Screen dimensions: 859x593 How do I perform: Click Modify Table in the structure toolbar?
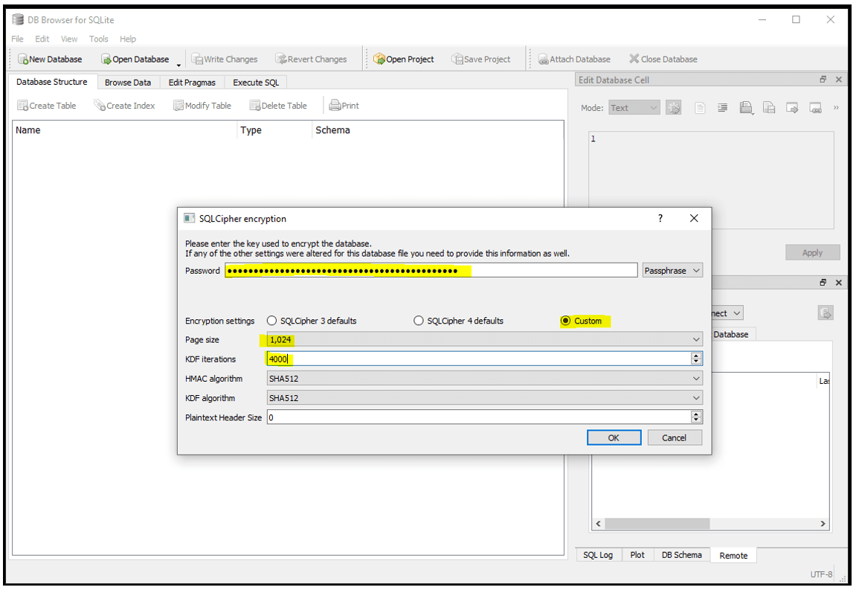(202, 106)
